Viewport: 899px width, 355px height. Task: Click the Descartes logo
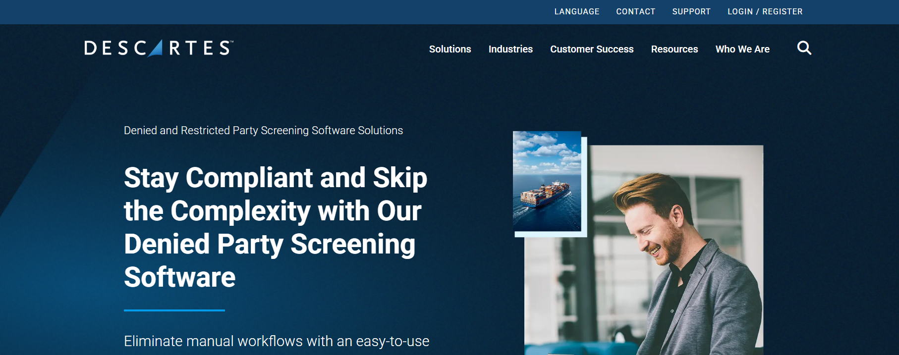click(x=159, y=48)
